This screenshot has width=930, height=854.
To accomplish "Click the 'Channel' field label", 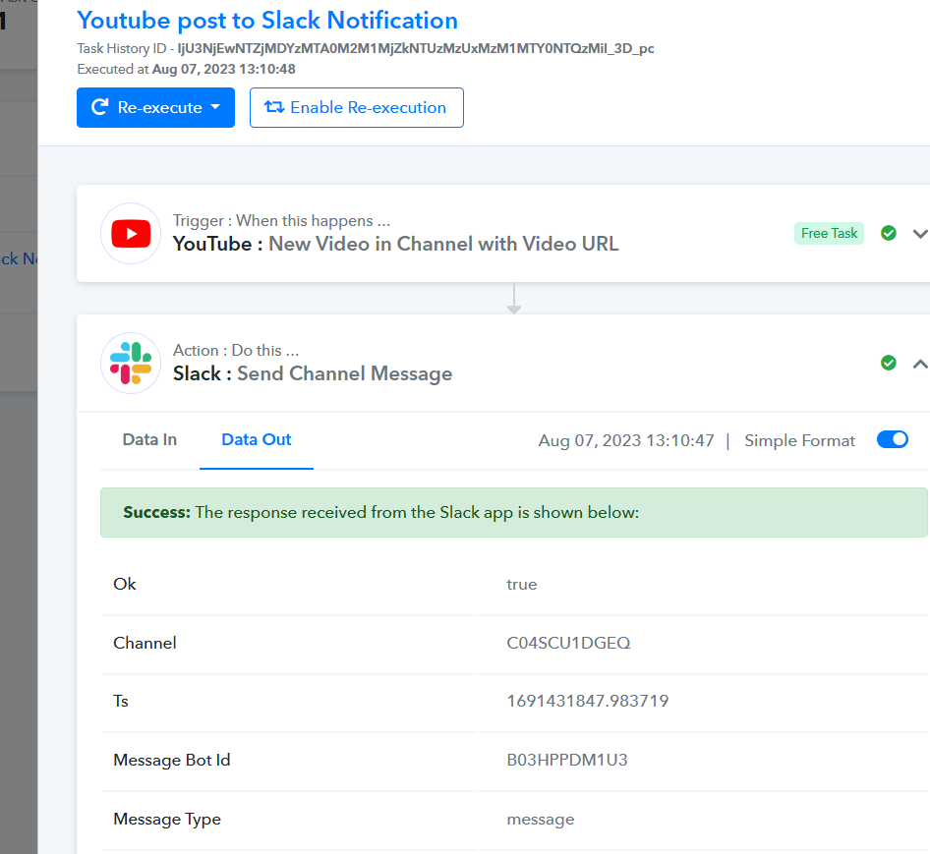I will tap(145, 643).
